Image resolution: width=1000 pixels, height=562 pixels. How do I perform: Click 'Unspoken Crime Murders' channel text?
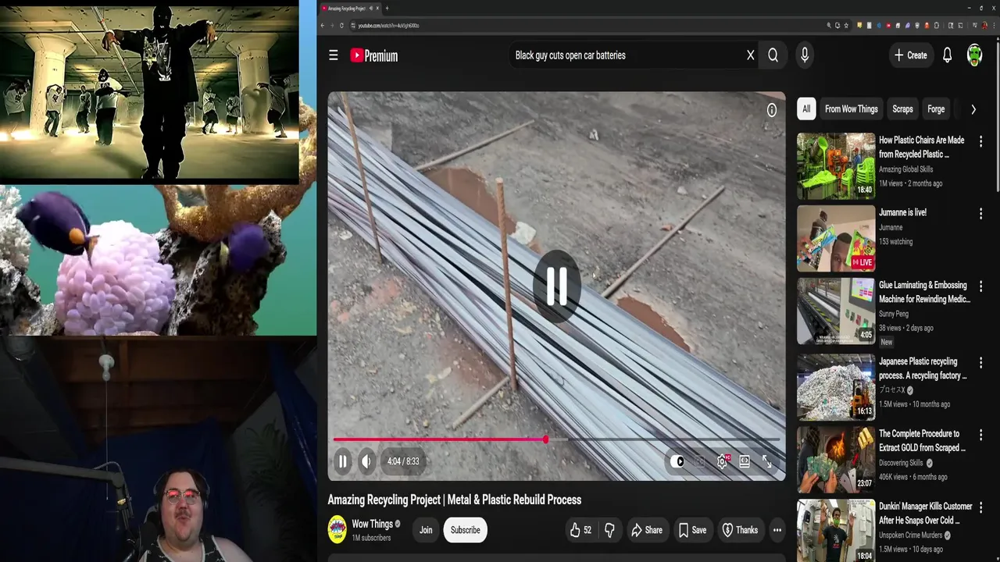tap(909, 535)
